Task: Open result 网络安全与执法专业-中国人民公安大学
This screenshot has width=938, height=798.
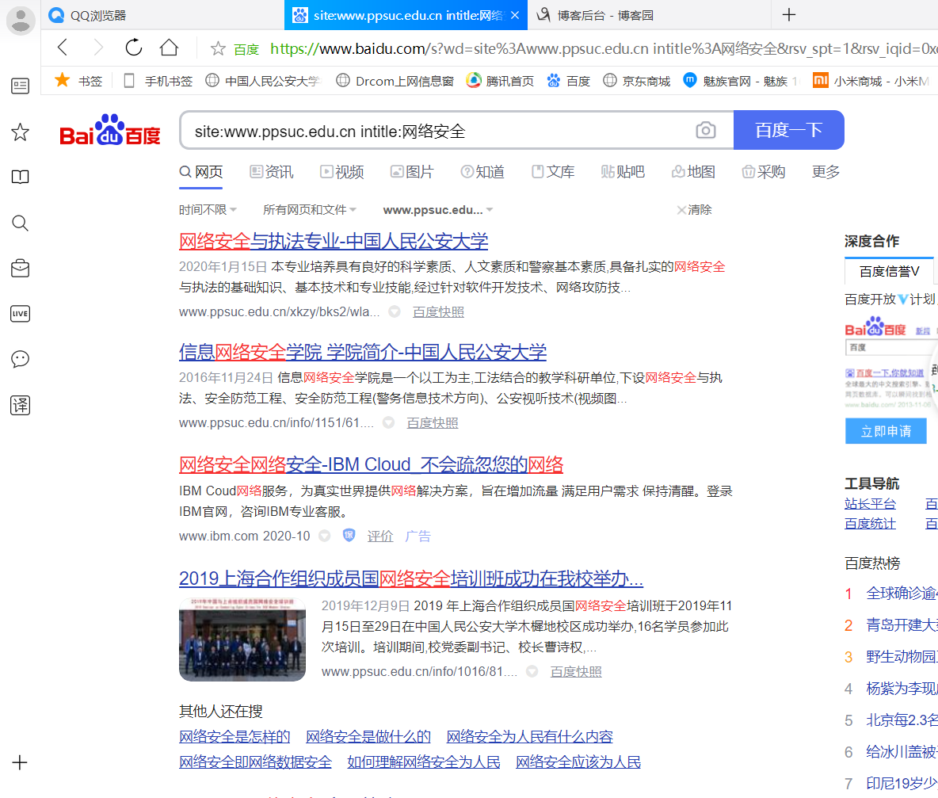Action: [x=334, y=242]
